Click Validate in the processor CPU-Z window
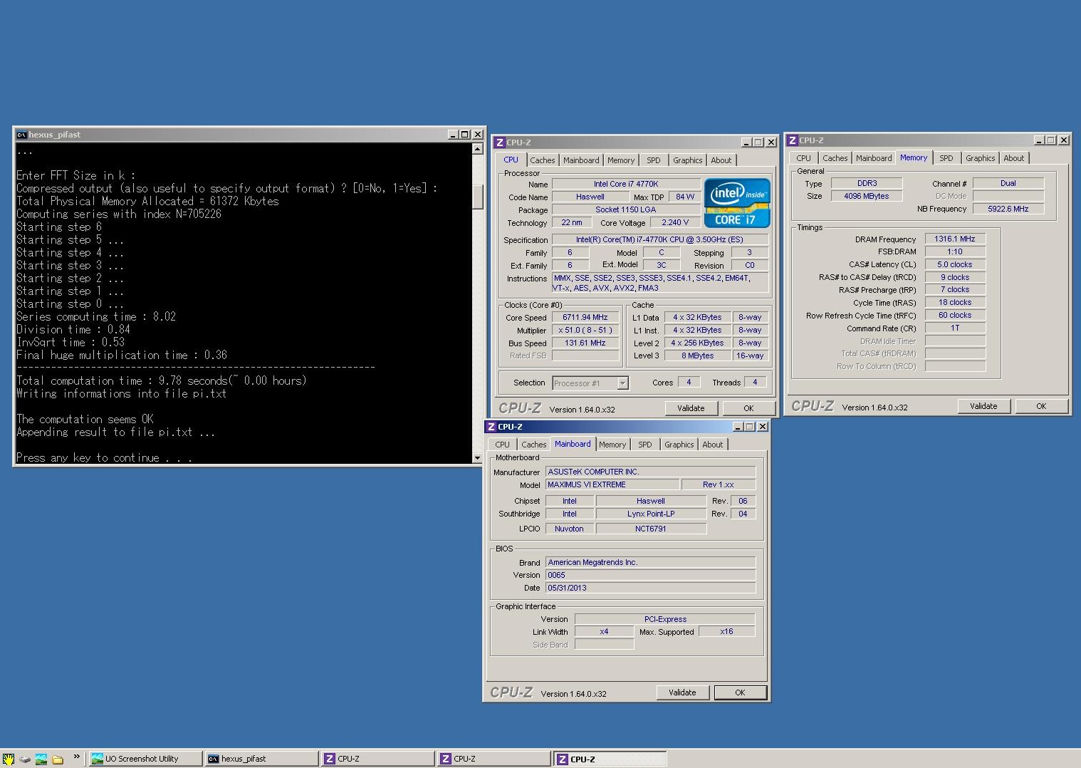The image size is (1081, 768). pyautogui.click(x=691, y=408)
